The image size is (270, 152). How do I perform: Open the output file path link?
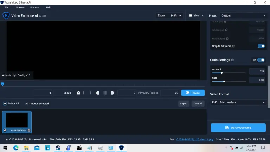pyautogui.click(x=195, y=139)
